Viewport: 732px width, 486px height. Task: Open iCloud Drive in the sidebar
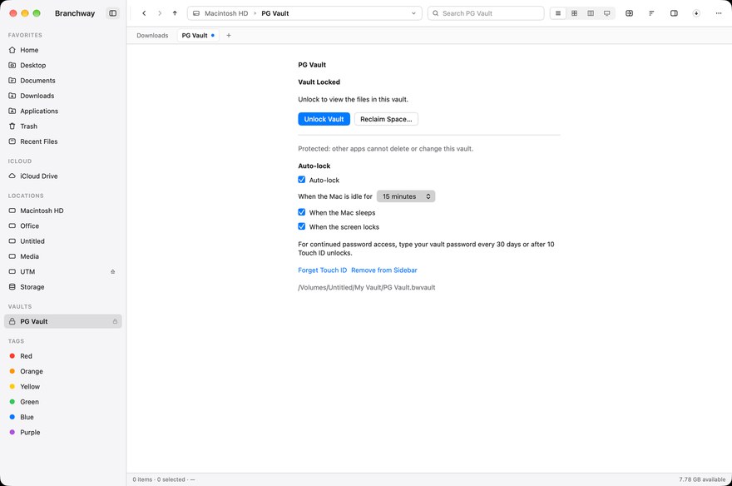(x=63, y=176)
